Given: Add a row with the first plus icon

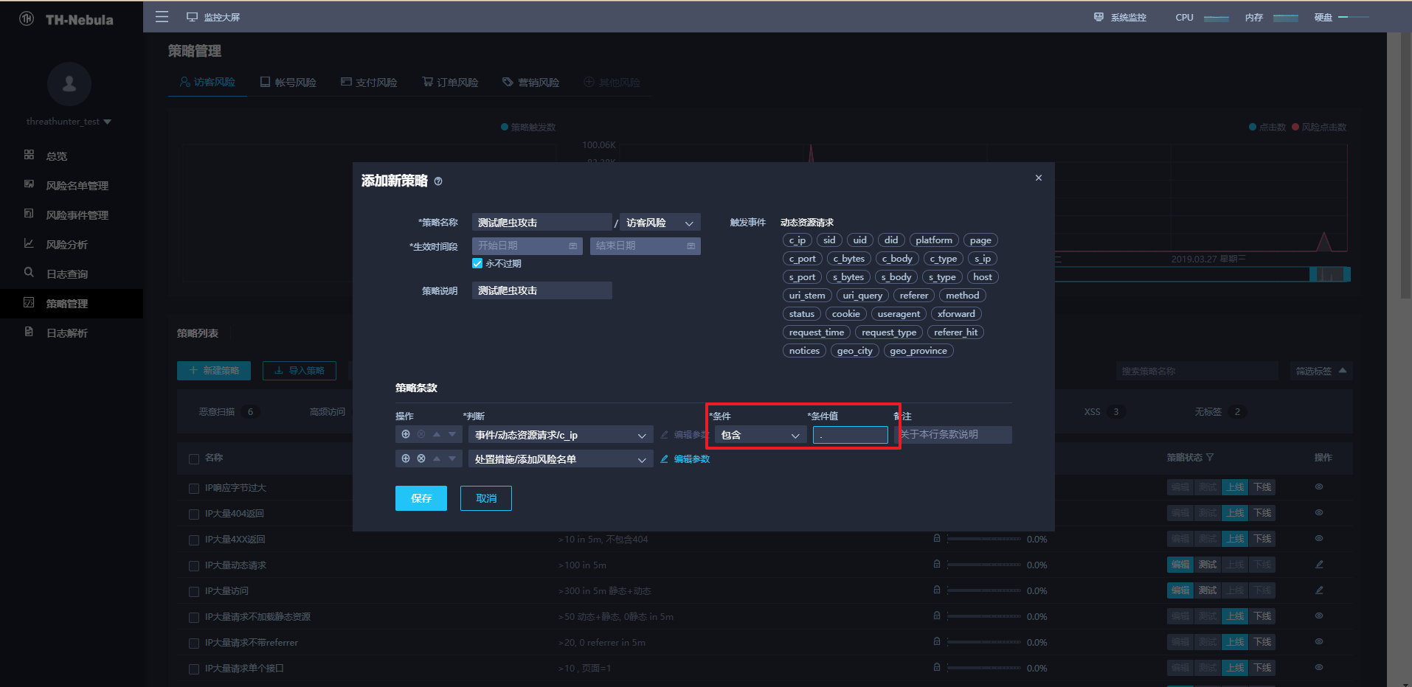Looking at the screenshot, I should (x=406, y=435).
